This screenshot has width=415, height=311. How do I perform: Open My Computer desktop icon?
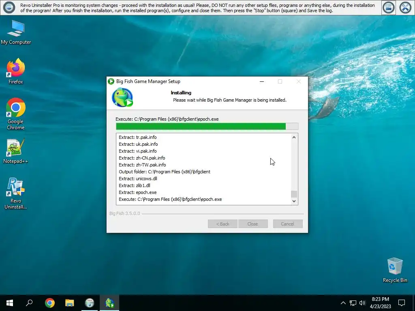(16, 33)
